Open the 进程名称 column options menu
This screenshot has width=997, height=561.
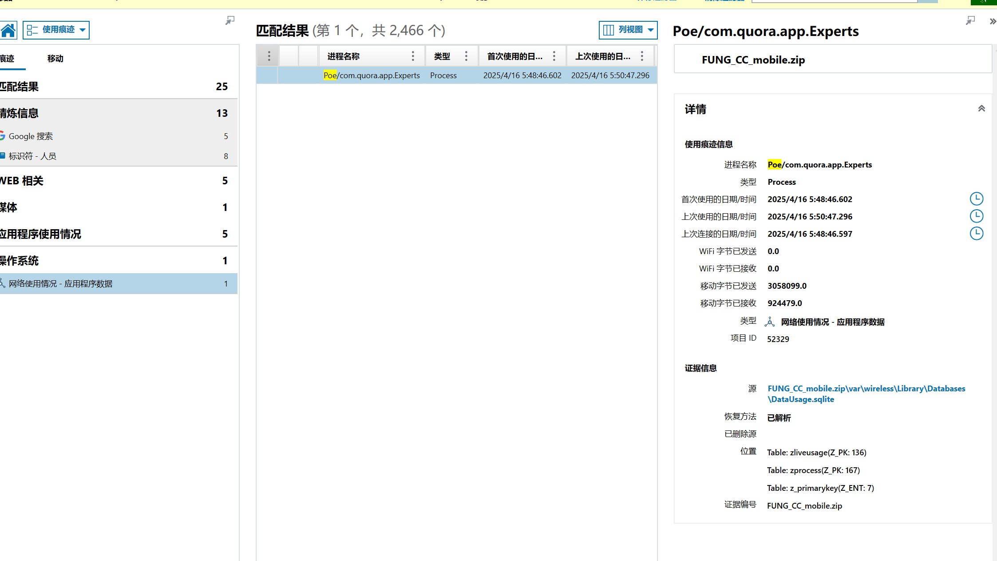pyautogui.click(x=413, y=56)
